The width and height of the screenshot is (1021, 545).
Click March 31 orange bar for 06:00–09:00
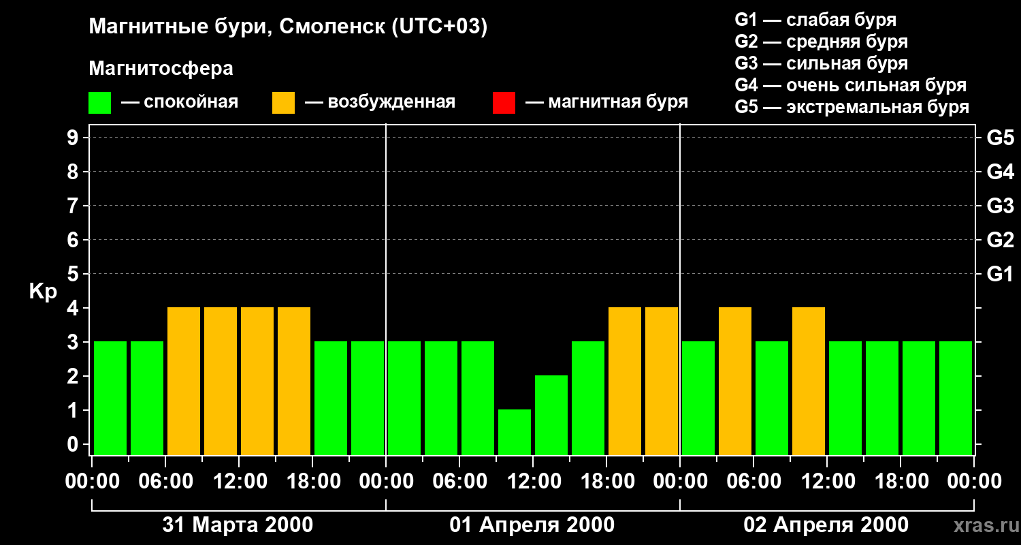tap(184, 381)
